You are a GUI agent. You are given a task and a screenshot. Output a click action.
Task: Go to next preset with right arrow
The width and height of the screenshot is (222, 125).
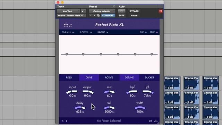[x=66, y=121]
